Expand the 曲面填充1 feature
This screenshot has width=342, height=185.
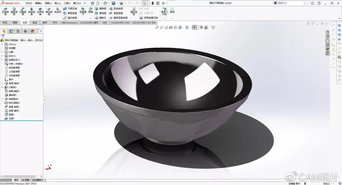point(2,99)
